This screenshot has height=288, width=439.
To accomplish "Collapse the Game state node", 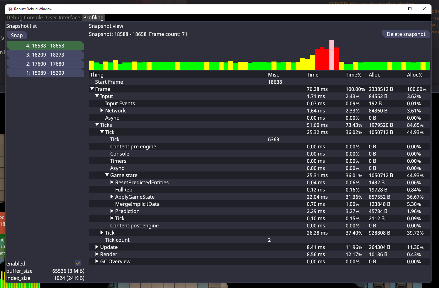I will [107, 175].
